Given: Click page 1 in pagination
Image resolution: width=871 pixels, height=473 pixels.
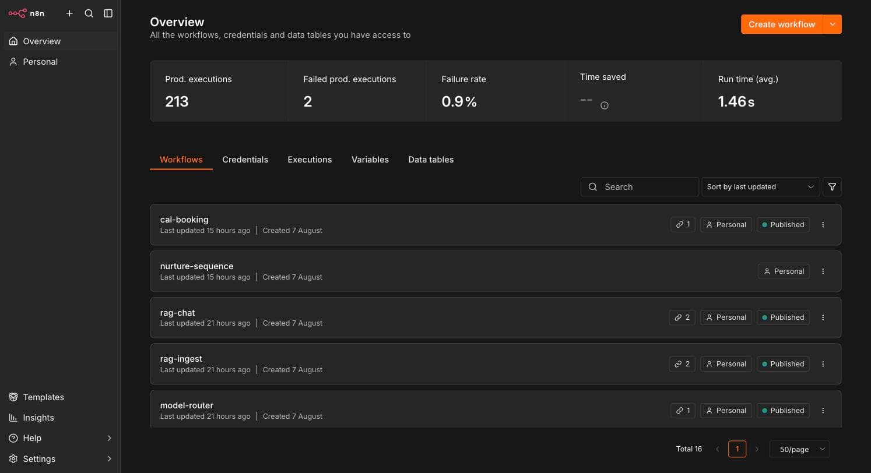Looking at the screenshot, I should (737, 449).
